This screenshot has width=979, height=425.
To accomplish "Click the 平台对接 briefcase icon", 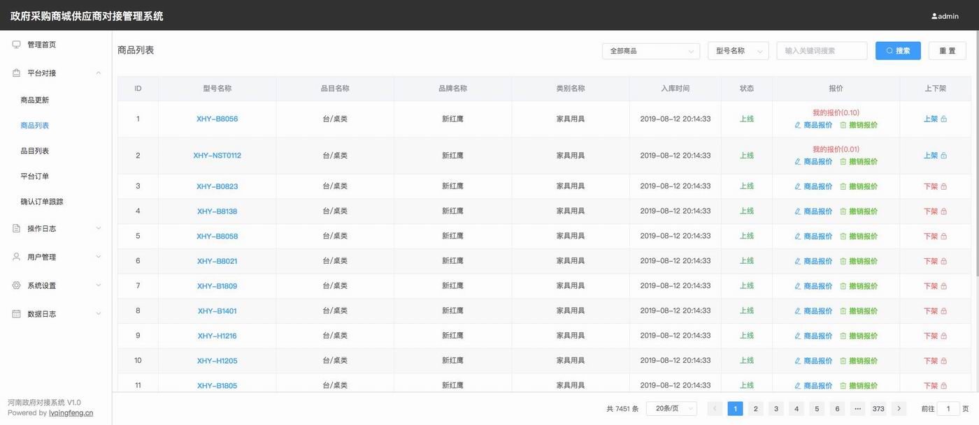I will [x=17, y=73].
